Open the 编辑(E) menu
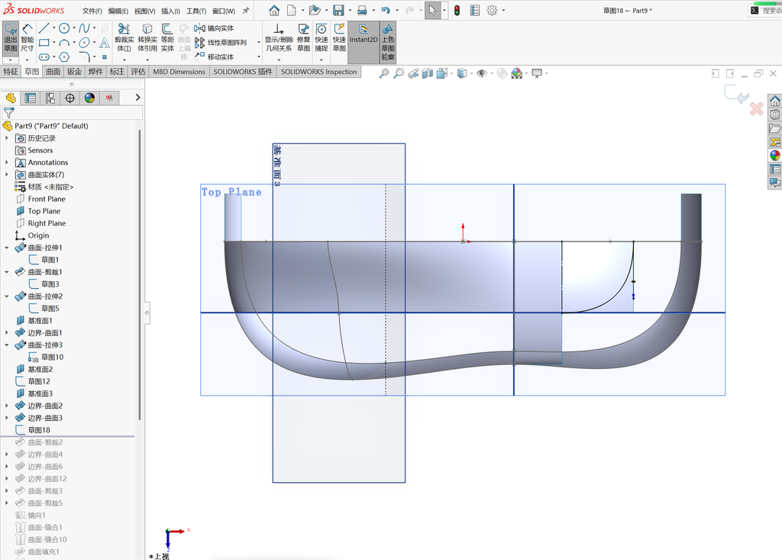Screen dimensions: 782x560 tap(118, 11)
